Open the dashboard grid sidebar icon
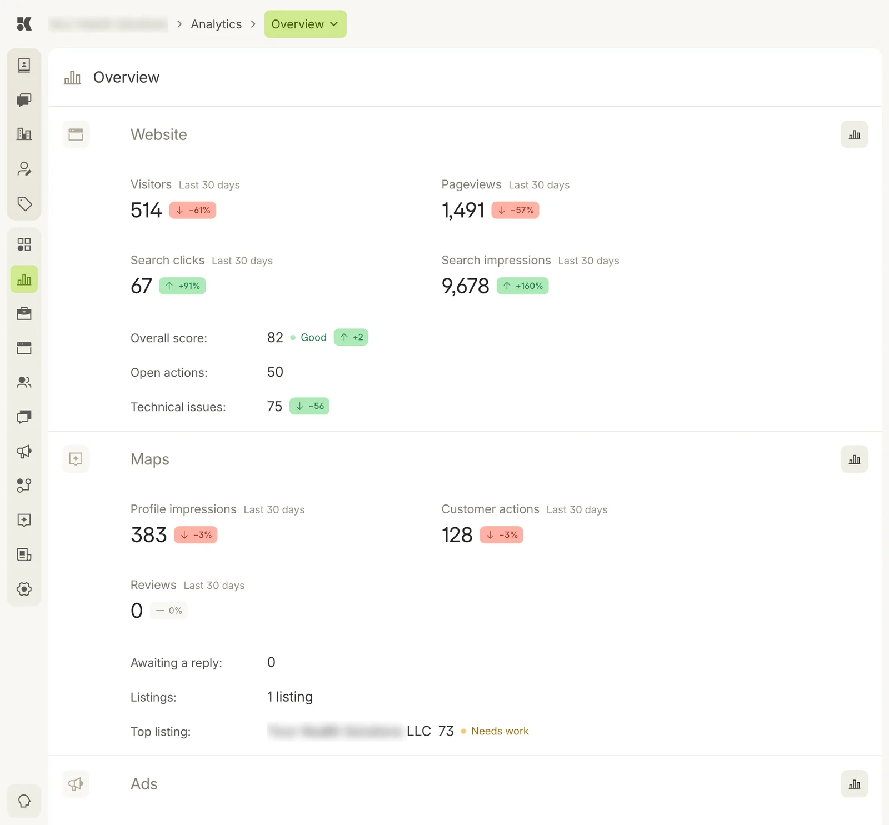This screenshot has height=825, width=889. coord(24,244)
